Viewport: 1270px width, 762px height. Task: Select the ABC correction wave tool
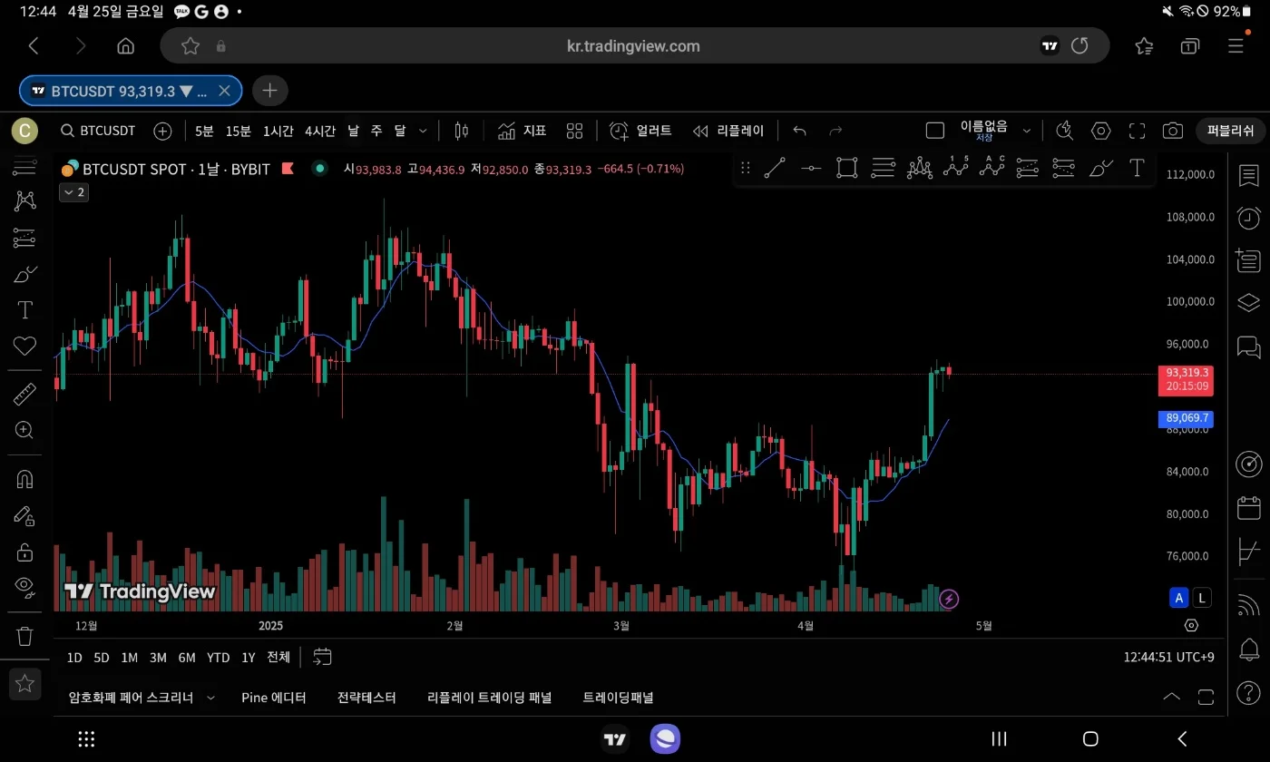[x=992, y=166]
